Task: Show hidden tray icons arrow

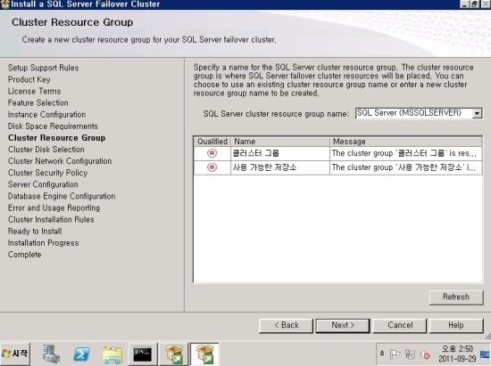Action: tap(382, 354)
